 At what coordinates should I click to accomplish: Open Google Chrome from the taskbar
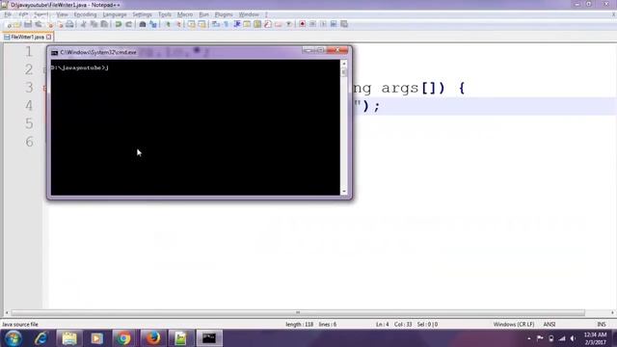(x=123, y=338)
